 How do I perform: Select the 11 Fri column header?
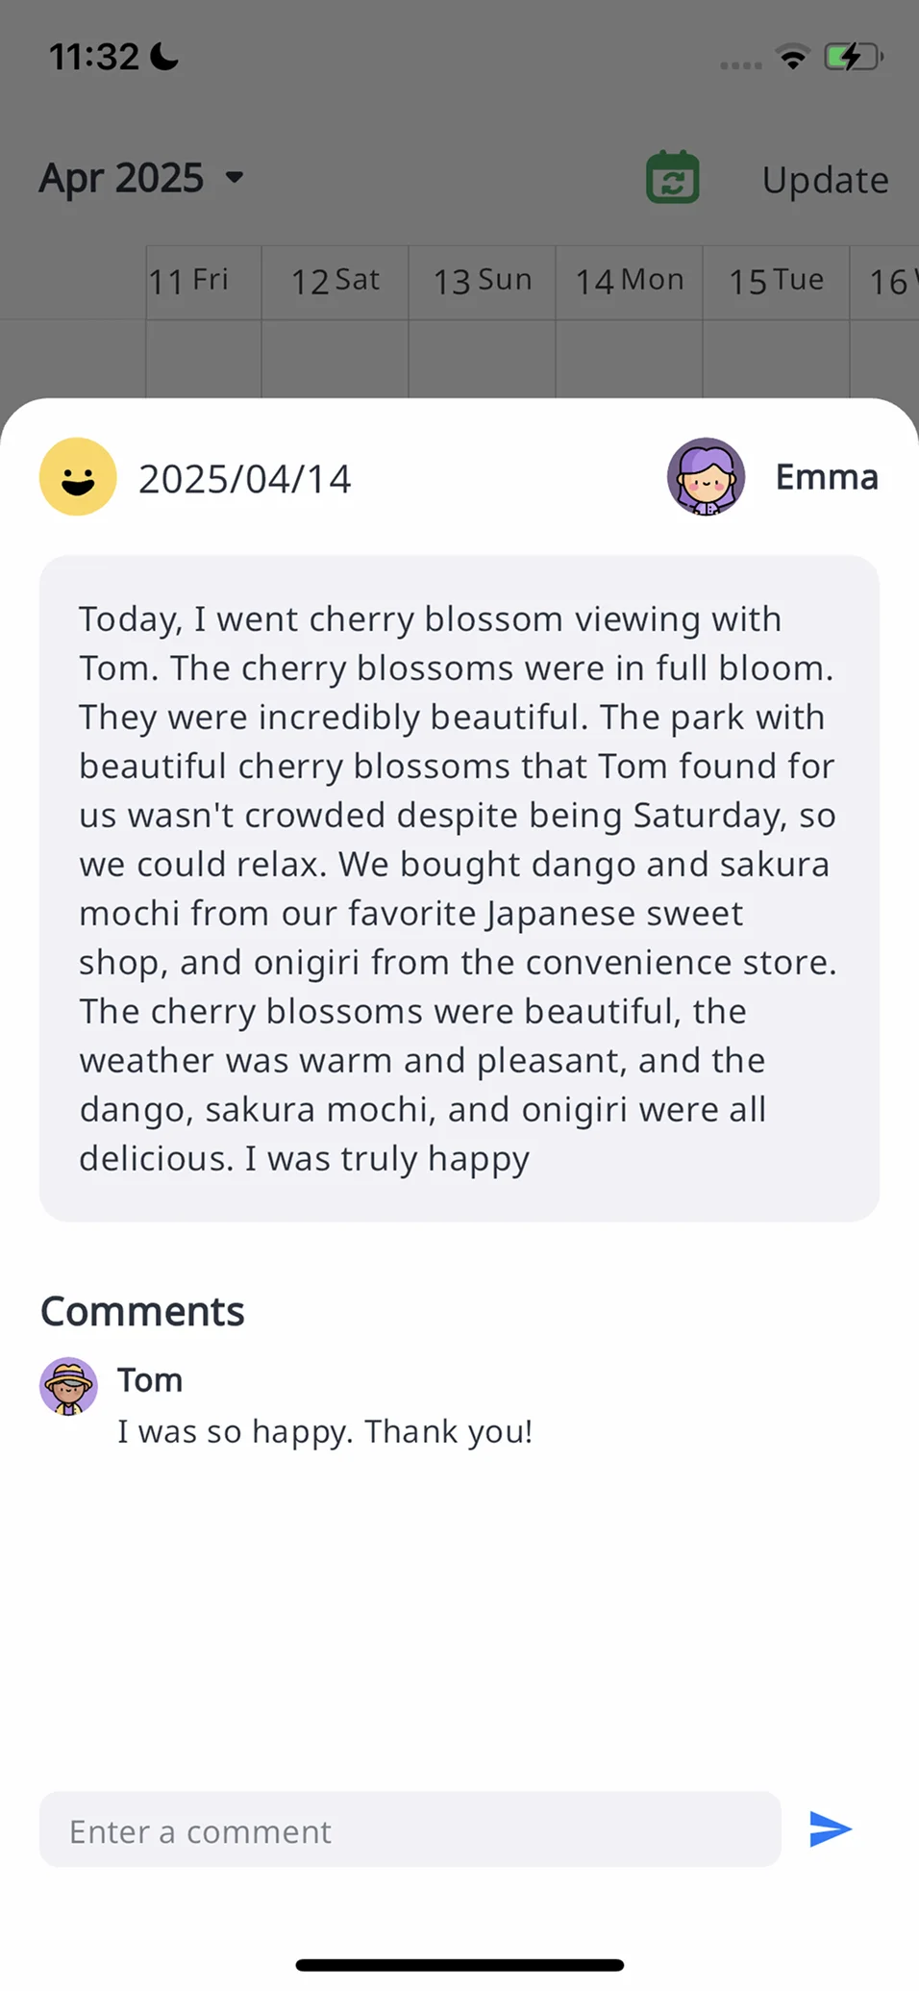188,281
